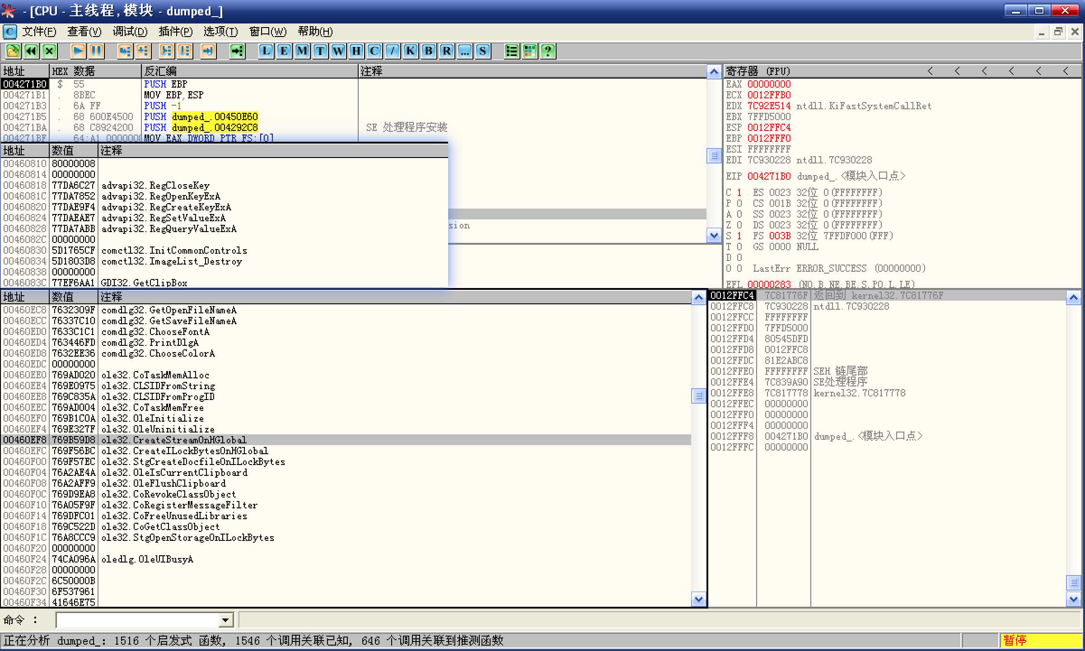Show the Breakpoints (B) window
Viewport: 1085px width, 651px height.
coord(428,51)
